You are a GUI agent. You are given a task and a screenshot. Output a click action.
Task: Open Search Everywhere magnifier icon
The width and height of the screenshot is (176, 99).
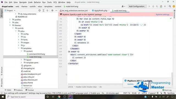pos(170,6)
